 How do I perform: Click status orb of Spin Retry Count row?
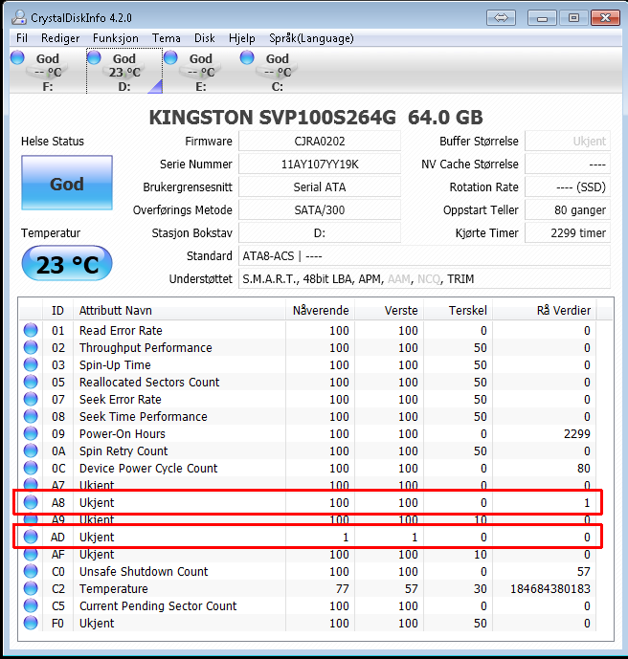point(31,450)
